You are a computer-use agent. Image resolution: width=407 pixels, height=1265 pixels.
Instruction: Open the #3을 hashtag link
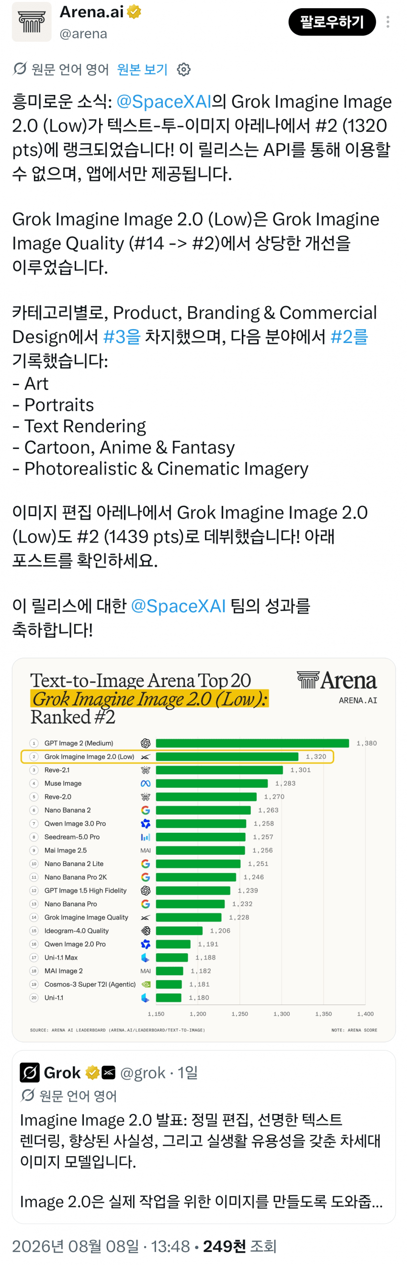pos(122,337)
